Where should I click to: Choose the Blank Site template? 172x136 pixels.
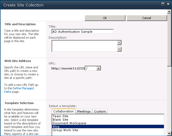pos(60,120)
